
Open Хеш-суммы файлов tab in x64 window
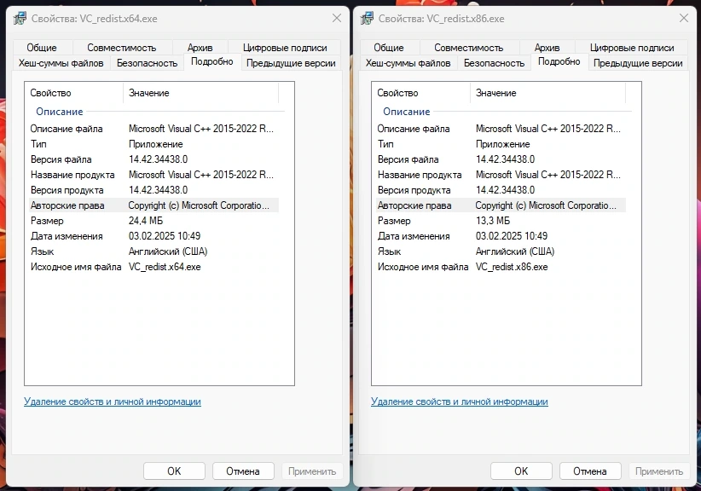pos(61,63)
